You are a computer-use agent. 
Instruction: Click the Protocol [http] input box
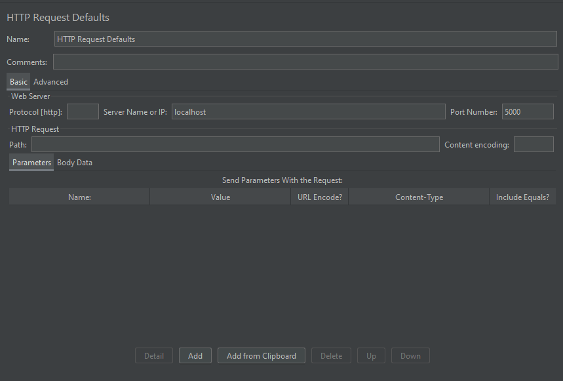(x=83, y=111)
